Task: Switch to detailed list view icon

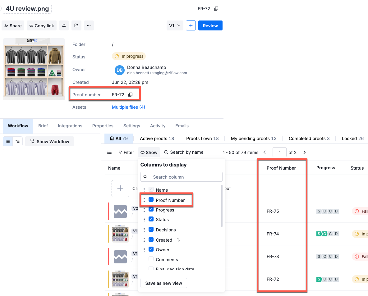Action: click(18, 141)
